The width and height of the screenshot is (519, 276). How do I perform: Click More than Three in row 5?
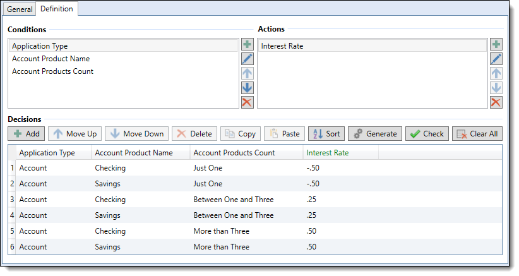(x=222, y=231)
